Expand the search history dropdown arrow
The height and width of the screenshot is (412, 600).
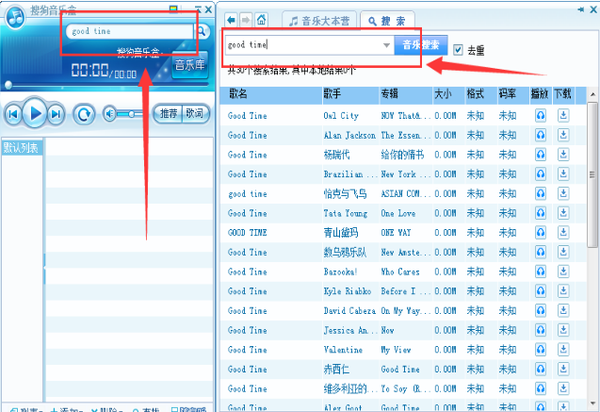pyautogui.click(x=386, y=45)
